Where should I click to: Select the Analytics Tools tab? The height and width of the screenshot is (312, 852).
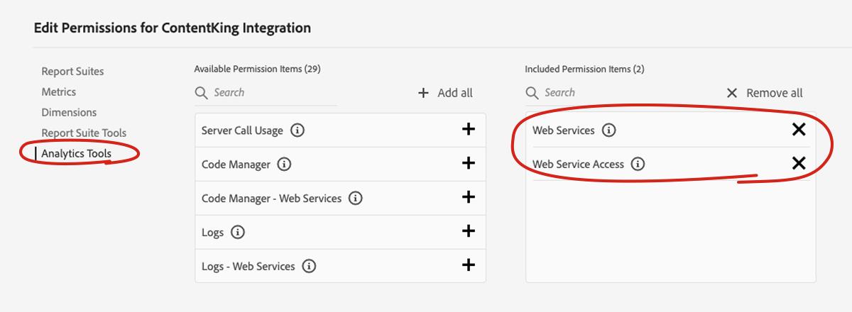(x=76, y=153)
